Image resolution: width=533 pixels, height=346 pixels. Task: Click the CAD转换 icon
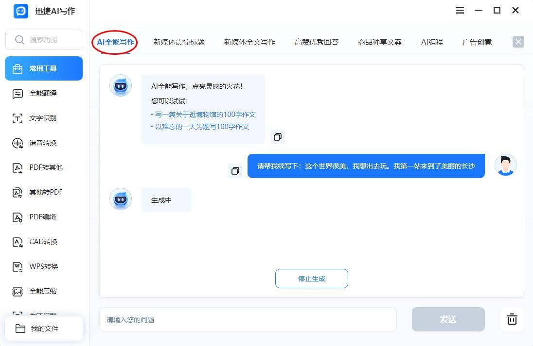coord(18,242)
